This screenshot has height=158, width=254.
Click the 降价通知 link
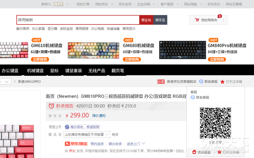tap(99, 116)
